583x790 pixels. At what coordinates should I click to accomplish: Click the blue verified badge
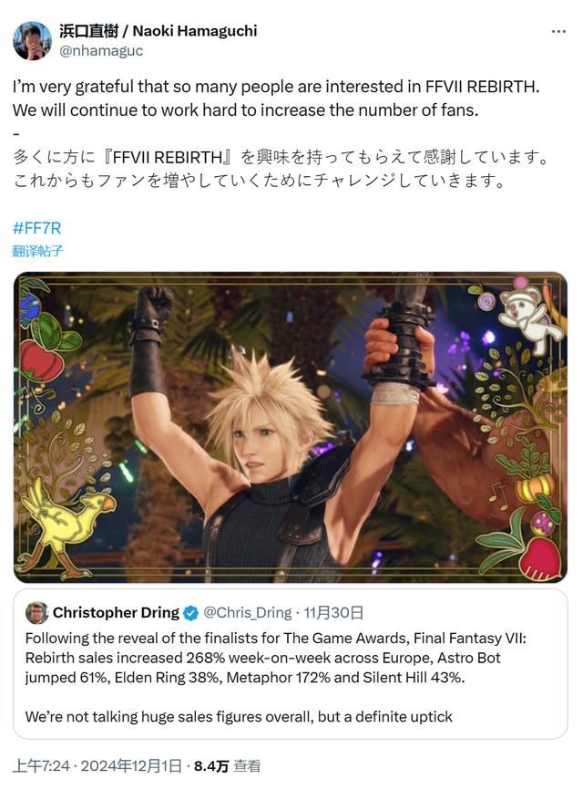click(190, 613)
